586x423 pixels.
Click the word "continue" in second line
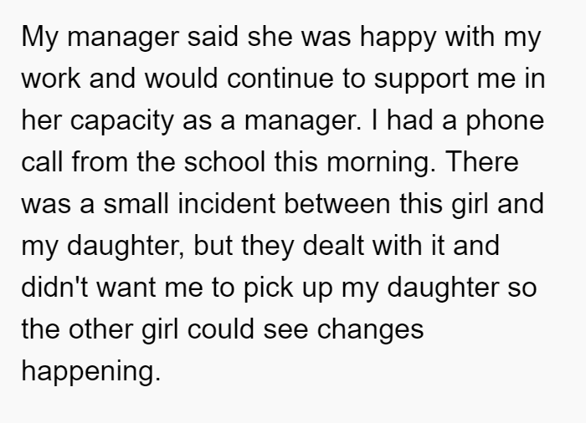pyautogui.click(x=280, y=79)
